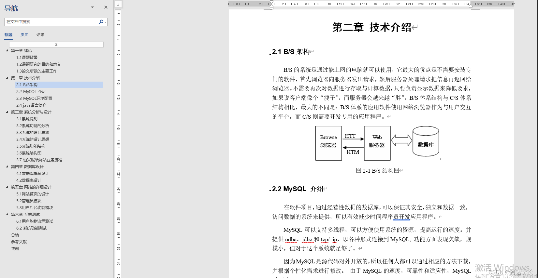This screenshot has height=278, width=538.
Task: Go to heading 5.3用户后台功能模块
Action: (35, 208)
